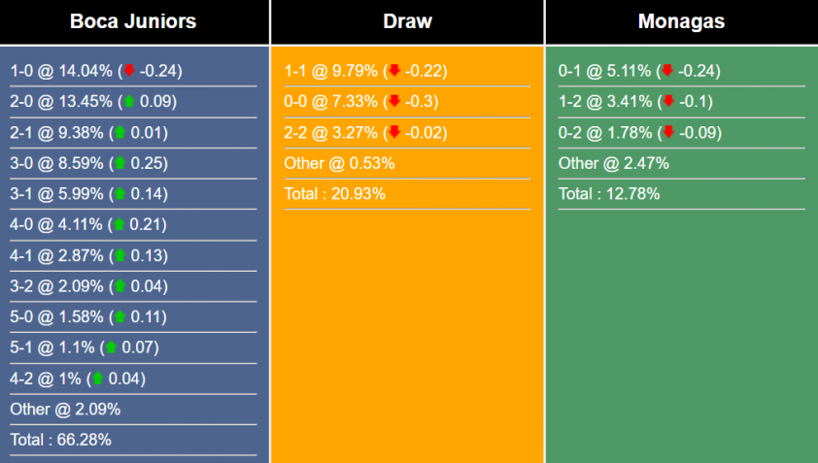This screenshot has width=818, height=463.
Task: Click the green up arrow on 4-0 row
Action: 119,224
